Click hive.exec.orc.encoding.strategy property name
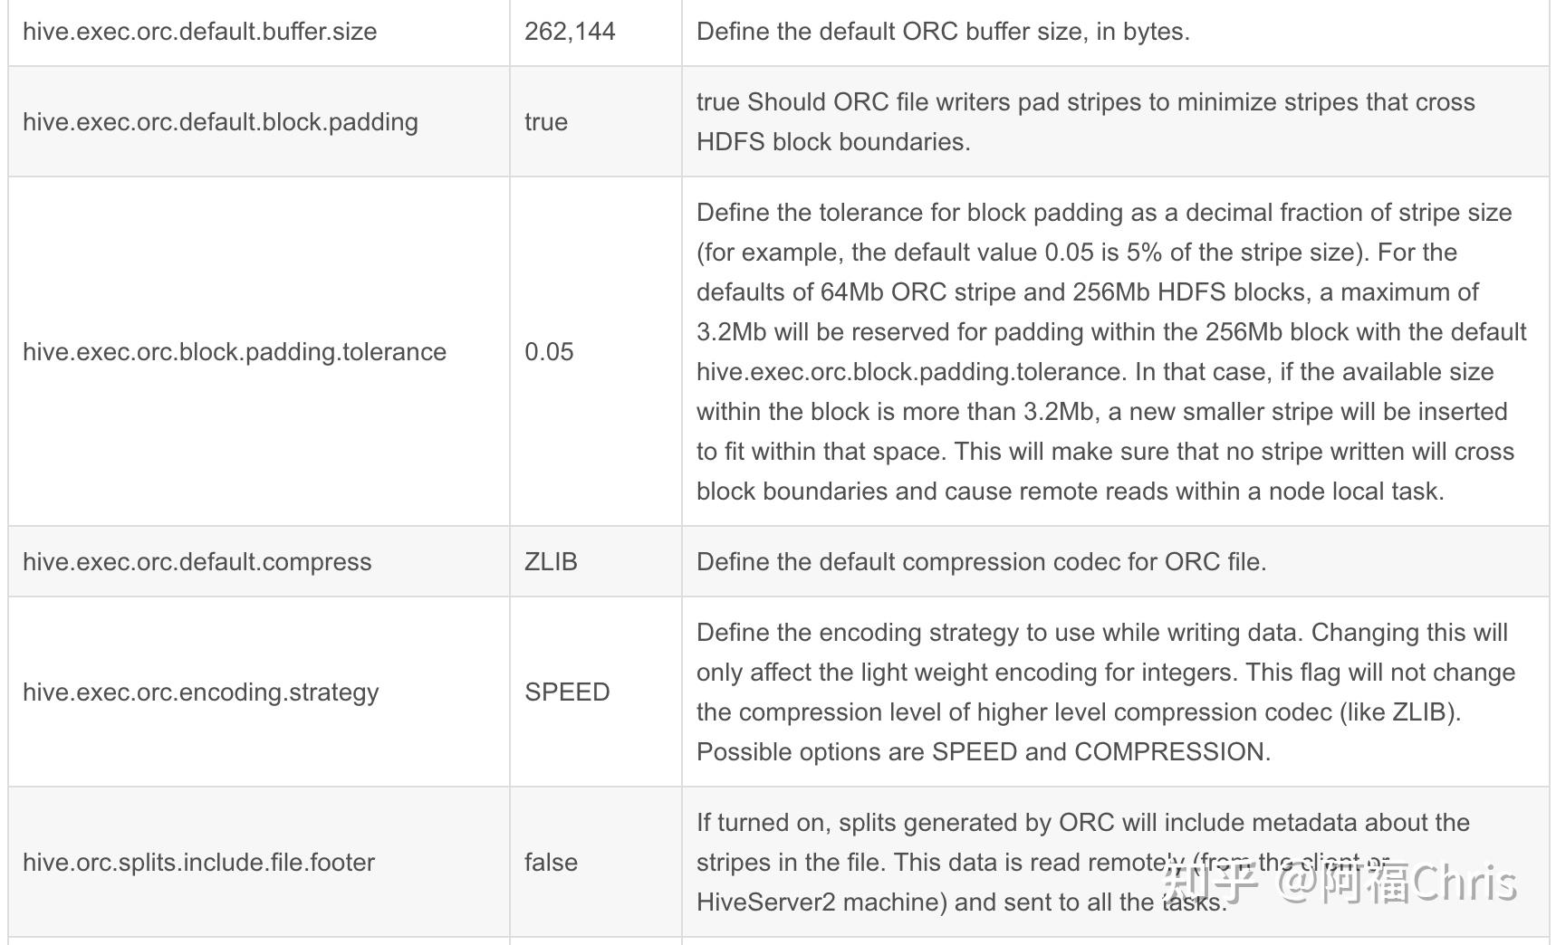The height and width of the screenshot is (945, 1556). click(x=201, y=692)
